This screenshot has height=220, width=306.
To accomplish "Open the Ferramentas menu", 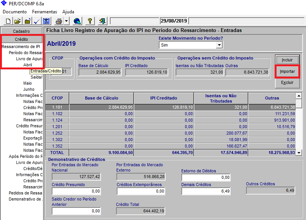I will [x=44, y=12].
